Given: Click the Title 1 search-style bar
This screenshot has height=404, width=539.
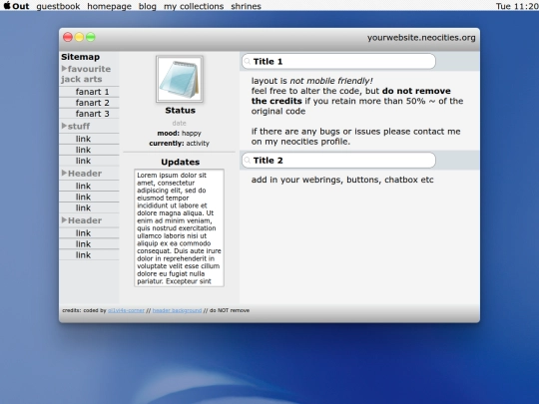Looking at the screenshot, I should coord(338,62).
